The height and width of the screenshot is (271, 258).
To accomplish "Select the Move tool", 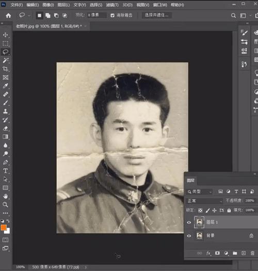I will coord(5,35).
